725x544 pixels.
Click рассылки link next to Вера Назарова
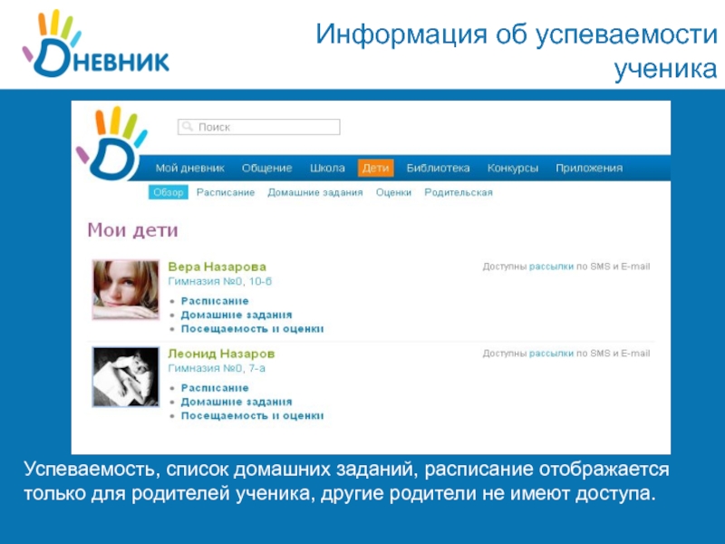pos(551,267)
